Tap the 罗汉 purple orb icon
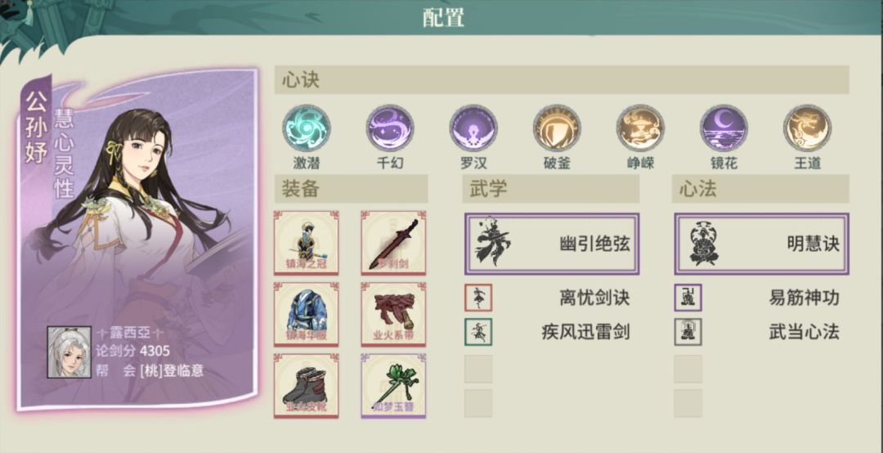Viewport: 883px width, 453px height. (x=473, y=128)
